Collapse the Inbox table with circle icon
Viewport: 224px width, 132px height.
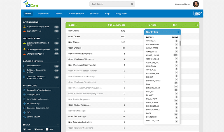(x=197, y=25)
